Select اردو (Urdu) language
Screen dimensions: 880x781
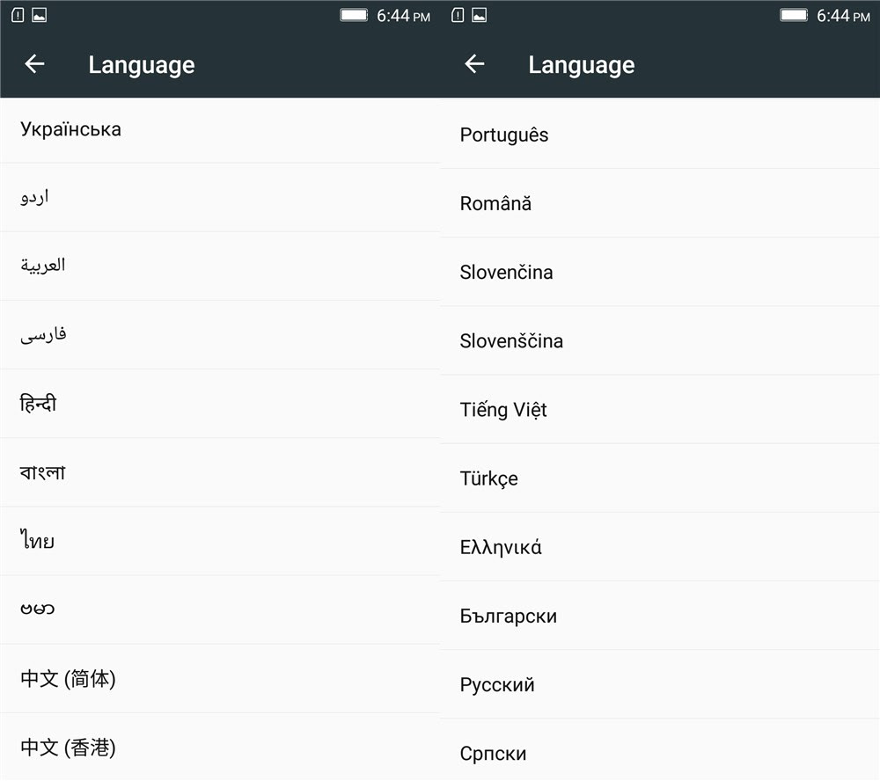(x=220, y=198)
